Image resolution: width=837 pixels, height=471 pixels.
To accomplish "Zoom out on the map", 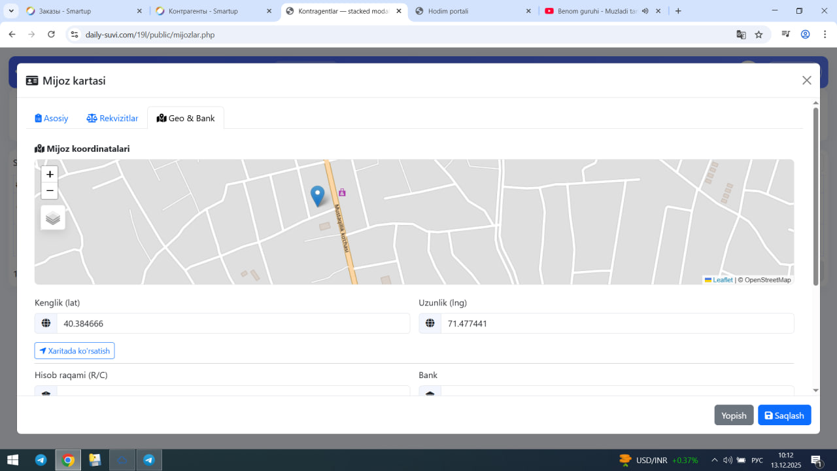I will coord(50,191).
